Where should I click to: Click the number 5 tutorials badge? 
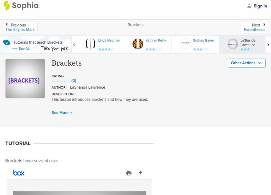tap(6, 42)
